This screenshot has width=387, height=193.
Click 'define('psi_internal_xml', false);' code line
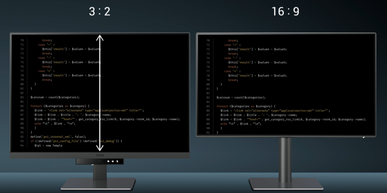(x=58, y=137)
